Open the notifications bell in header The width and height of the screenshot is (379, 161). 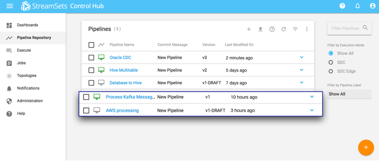pos(358,6)
